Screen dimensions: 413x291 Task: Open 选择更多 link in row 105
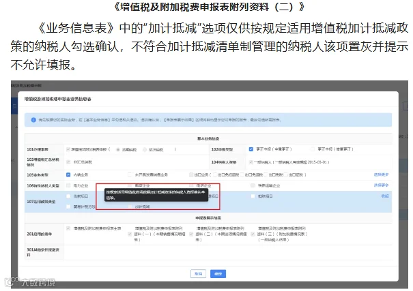[381, 174]
